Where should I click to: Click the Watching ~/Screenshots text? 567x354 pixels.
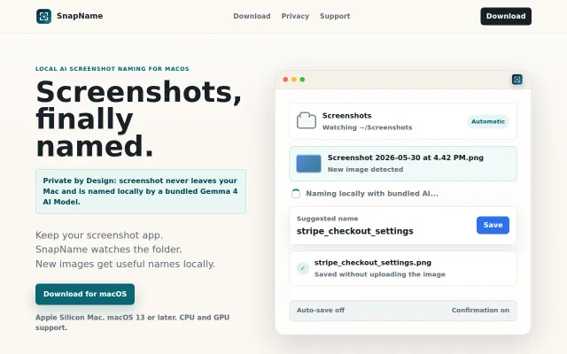(367, 127)
